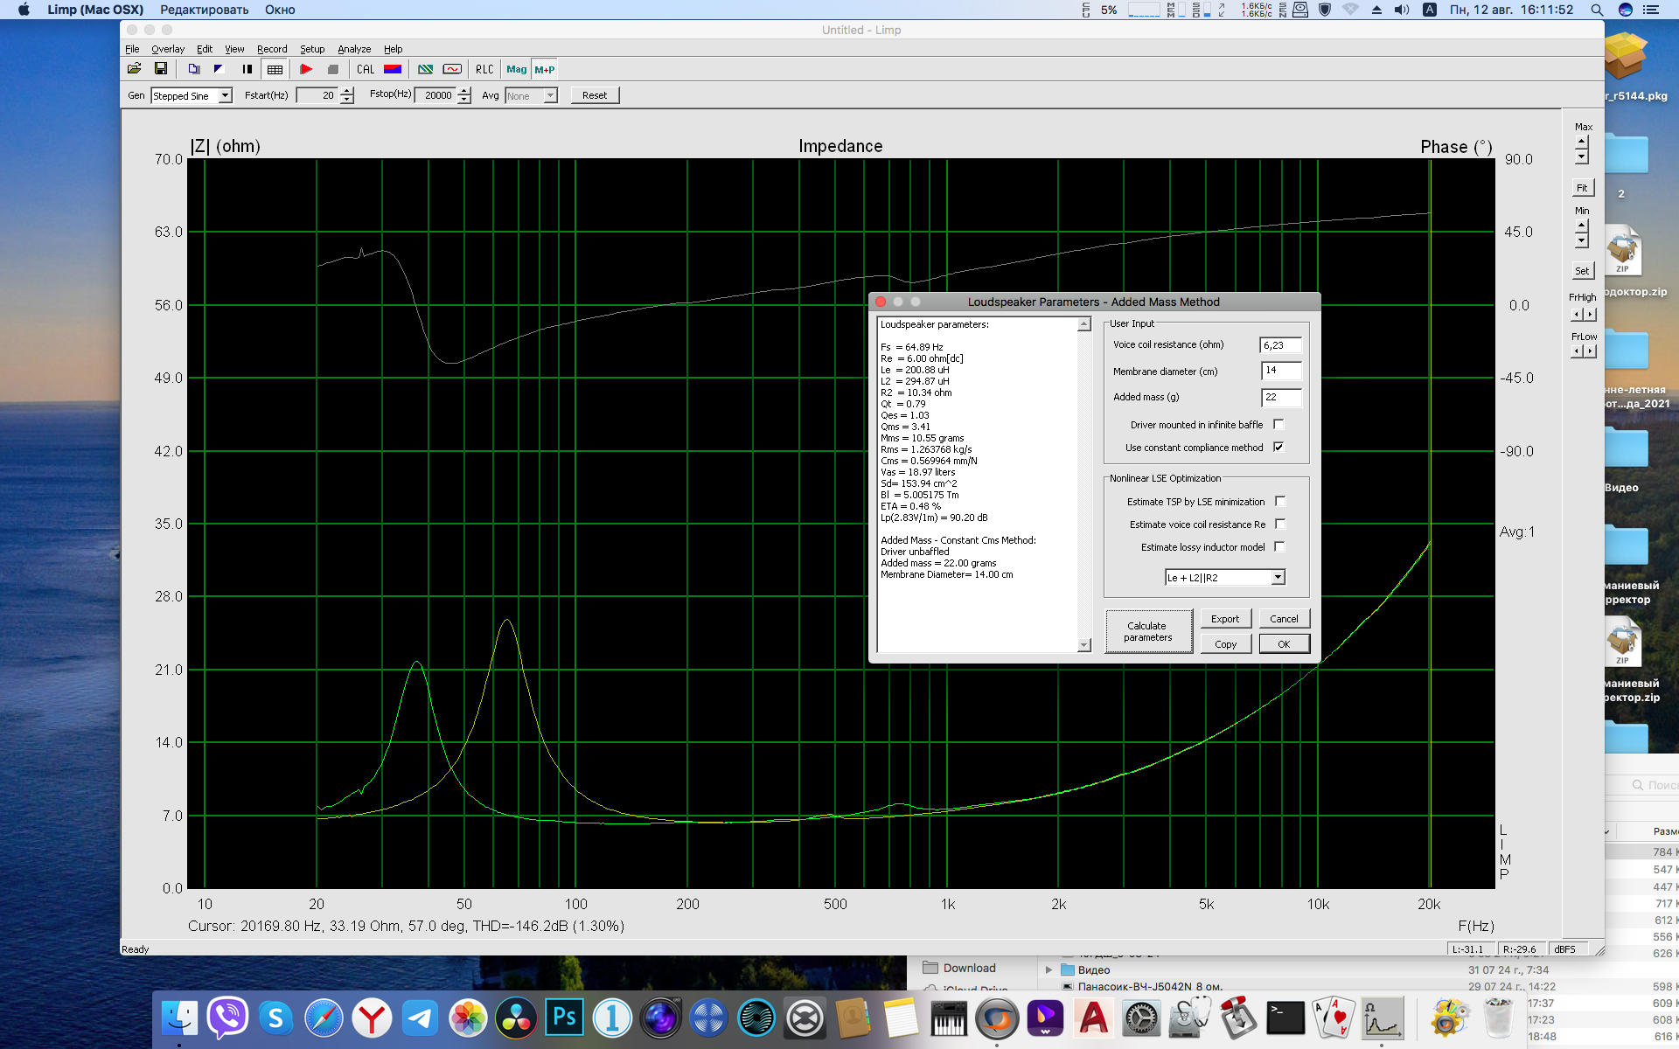Toggle the grid display toolbar icon
Screen dimensions: 1679x1049
tap(275, 69)
